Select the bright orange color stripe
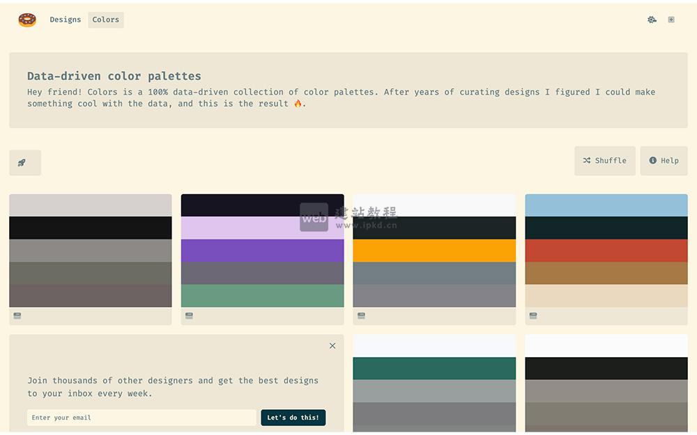The width and height of the screenshot is (697, 435). 434,251
